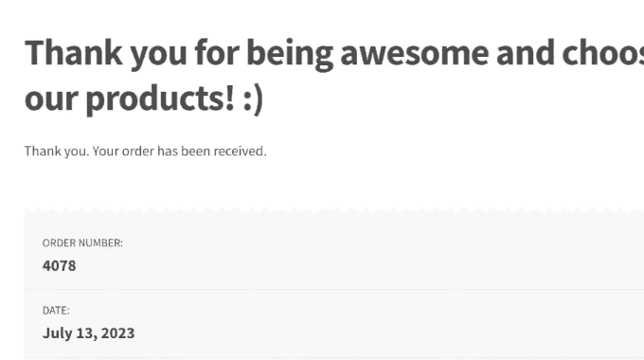Select the date July 13, 2023
Image resolution: width=644 pixels, height=360 pixels.
click(89, 333)
